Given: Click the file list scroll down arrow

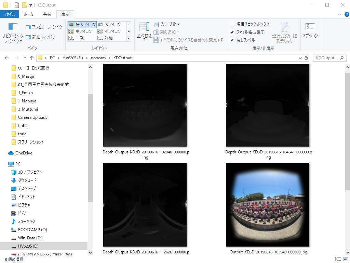Looking at the screenshot, I should click(x=348, y=253).
